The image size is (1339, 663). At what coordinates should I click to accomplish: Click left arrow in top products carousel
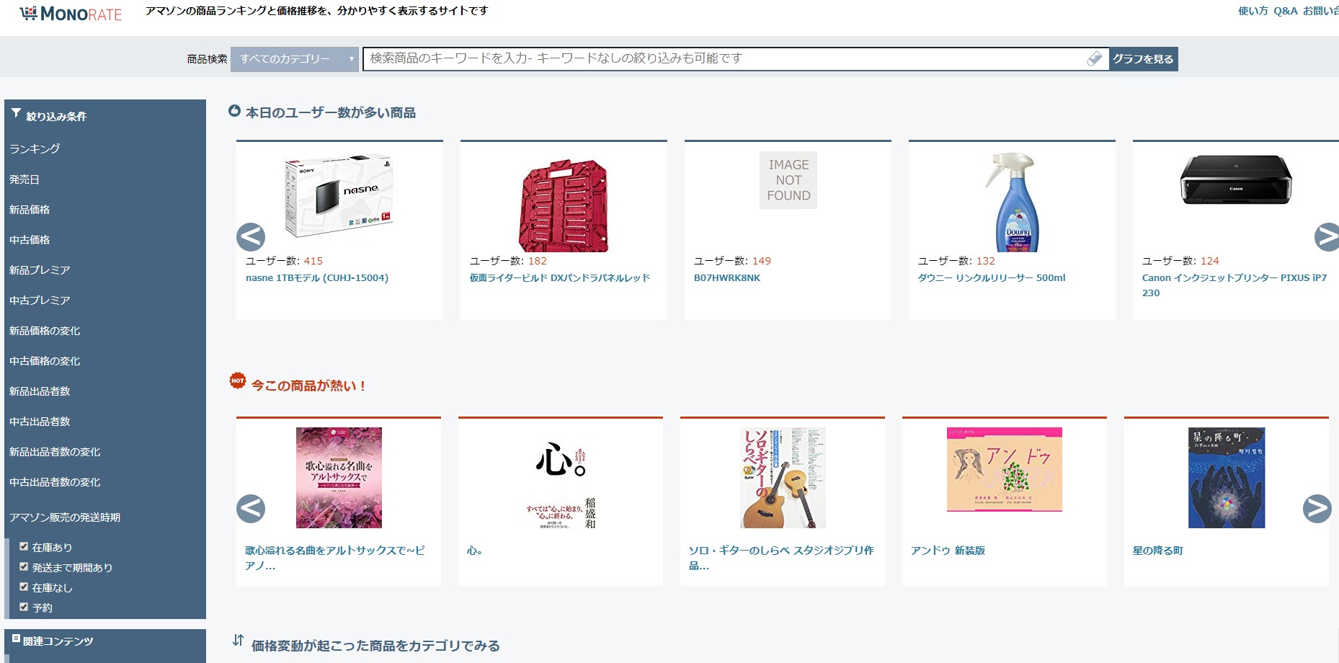[251, 237]
